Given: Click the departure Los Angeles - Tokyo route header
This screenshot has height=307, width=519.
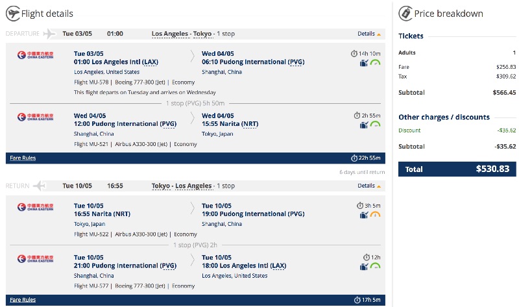Looking at the screenshot, I should (182, 33).
